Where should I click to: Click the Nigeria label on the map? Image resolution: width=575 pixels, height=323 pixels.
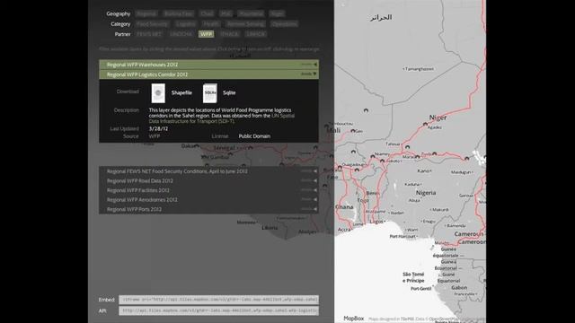click(426, 193)
